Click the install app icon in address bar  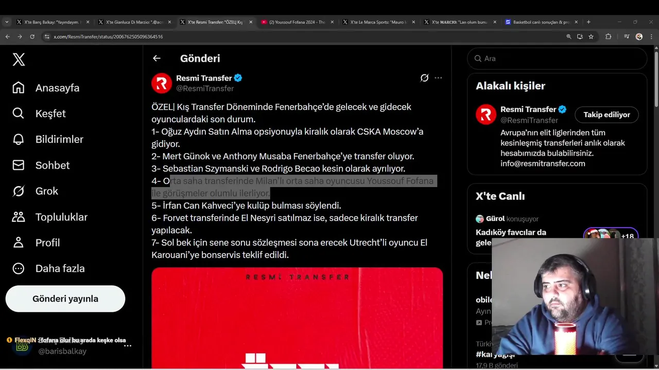[580, 36]
